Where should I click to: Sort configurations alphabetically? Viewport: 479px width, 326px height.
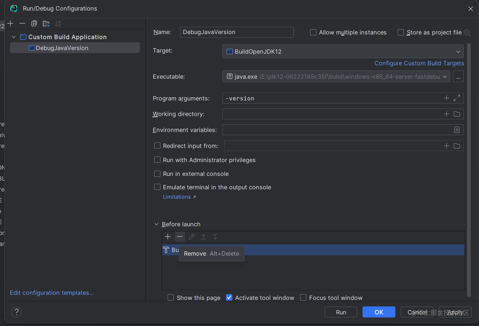[x=58, y=24]
